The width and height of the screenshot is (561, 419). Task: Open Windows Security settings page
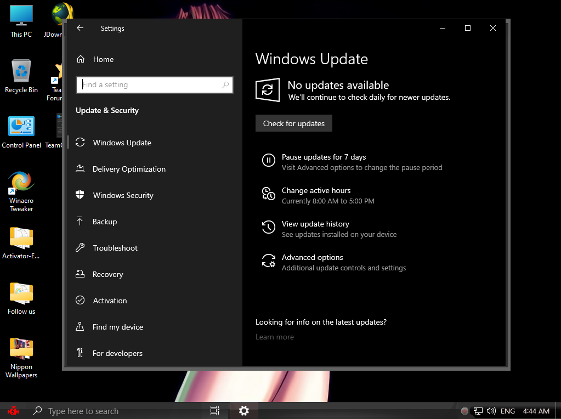[123, 195]
